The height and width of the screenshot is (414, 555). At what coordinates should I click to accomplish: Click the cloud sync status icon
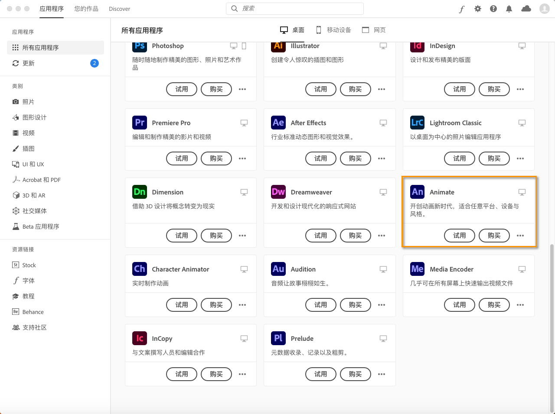click(x=526, y=9)
